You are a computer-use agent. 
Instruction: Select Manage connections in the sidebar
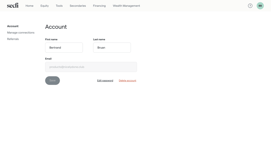21,32
